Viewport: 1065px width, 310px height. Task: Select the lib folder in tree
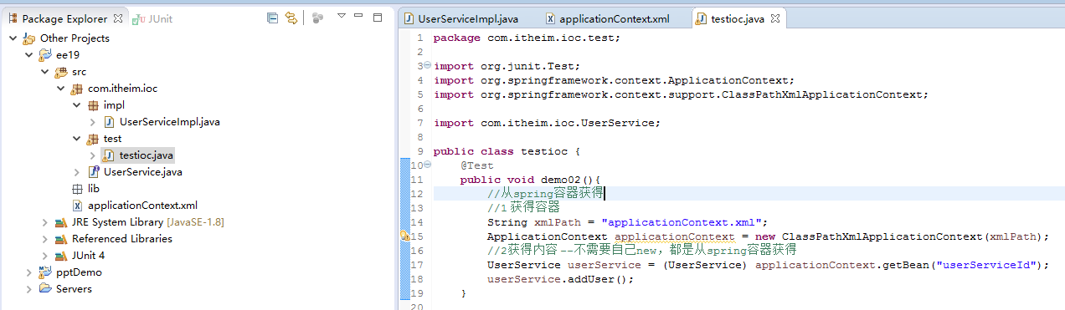[94, 189]
